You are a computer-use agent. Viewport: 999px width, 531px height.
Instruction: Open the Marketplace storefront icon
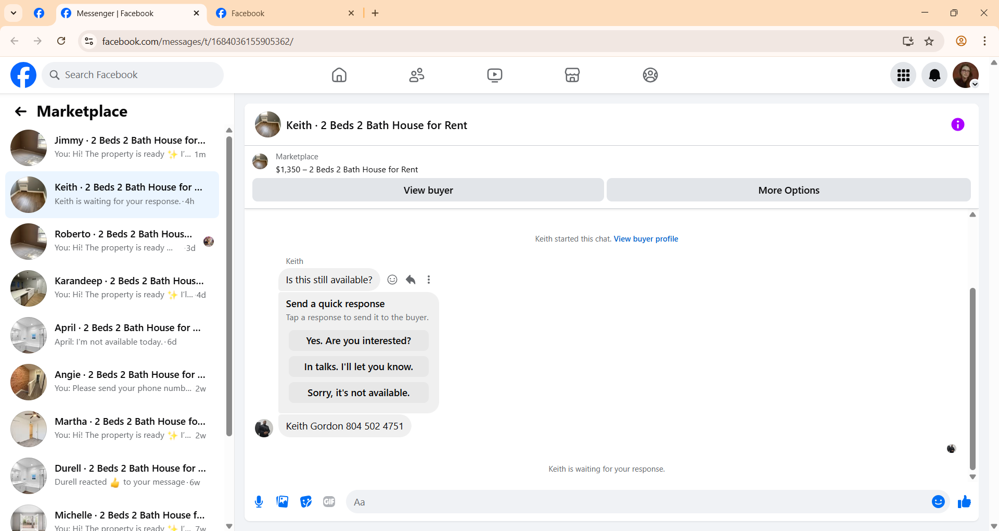pos(572,75)
